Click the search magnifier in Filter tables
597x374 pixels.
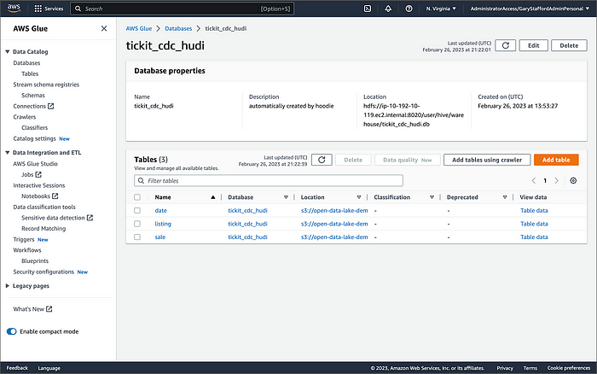pos(141,181)
